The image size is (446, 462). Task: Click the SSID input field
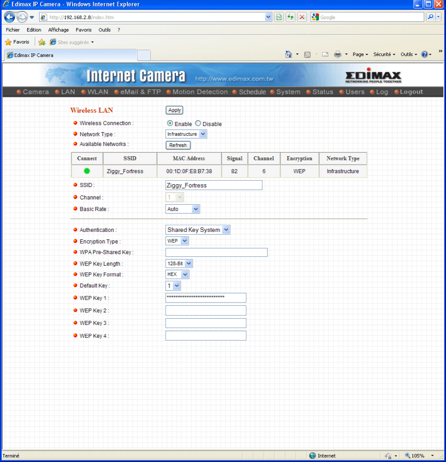(x=214, y=185)
